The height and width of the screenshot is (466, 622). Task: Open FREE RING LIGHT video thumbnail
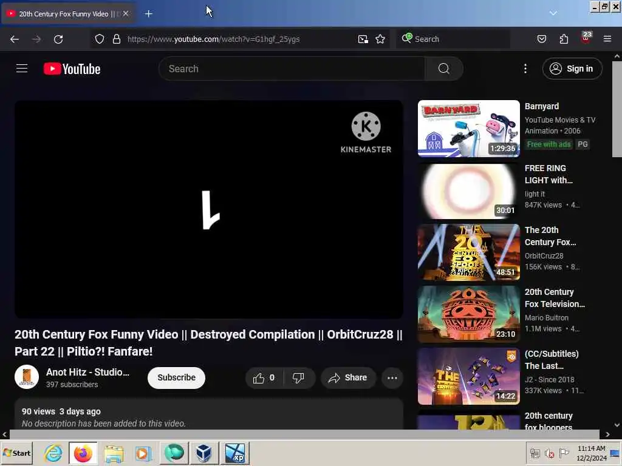click(468, 191)
